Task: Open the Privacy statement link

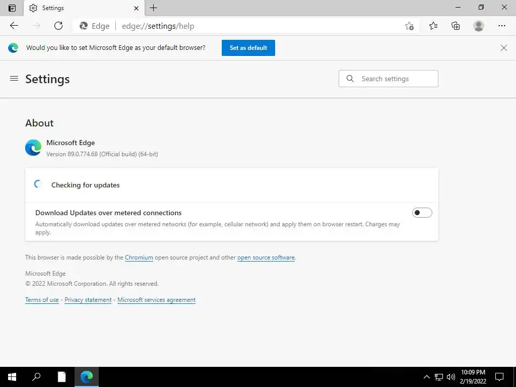Action: pos(88,300)
